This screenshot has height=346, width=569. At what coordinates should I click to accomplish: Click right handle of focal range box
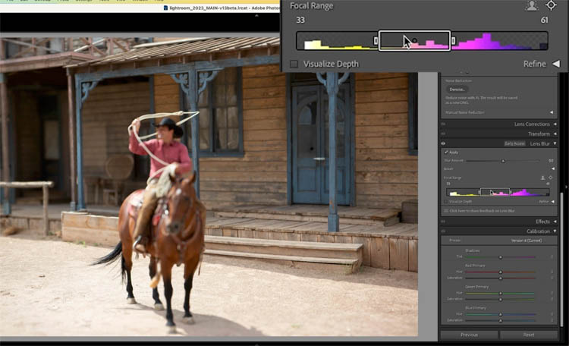click(x=453, y=40)
